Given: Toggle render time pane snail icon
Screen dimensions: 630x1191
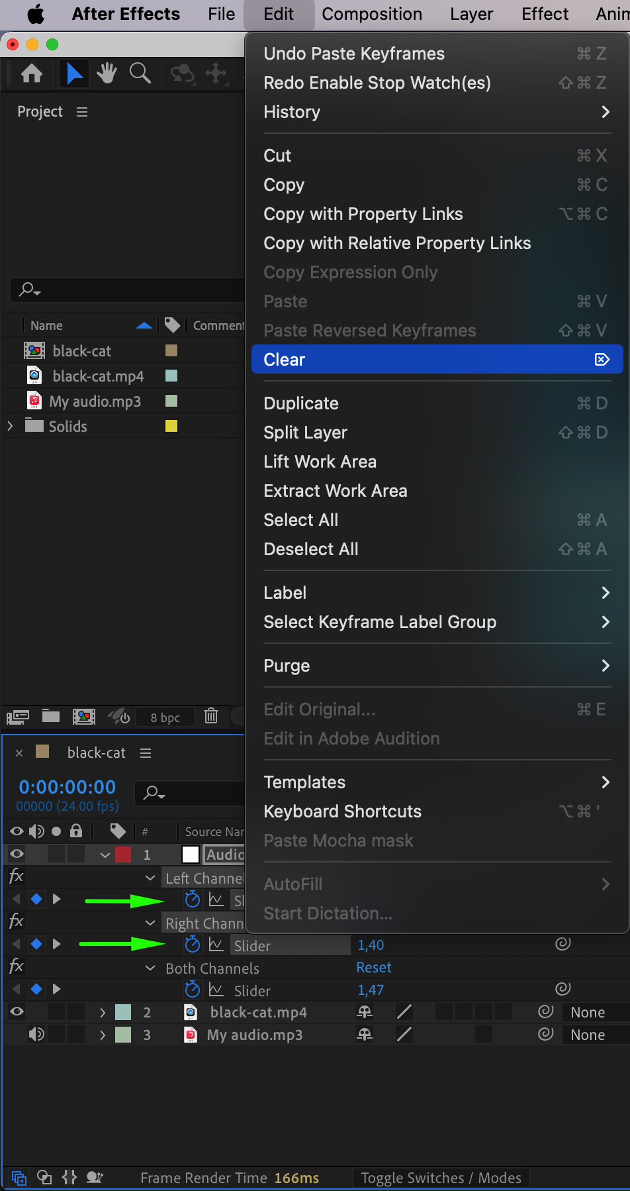Looking at the screenshot, I should click(x=95, y=1177).
